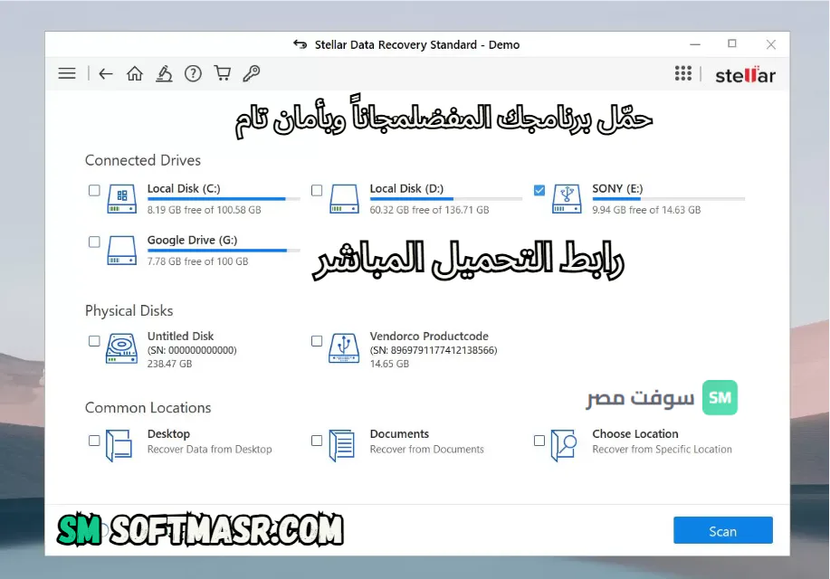Click the Untitled Disk hard drive icon
The height and width of the screenshot is (579, 830).
pos(122,349)
